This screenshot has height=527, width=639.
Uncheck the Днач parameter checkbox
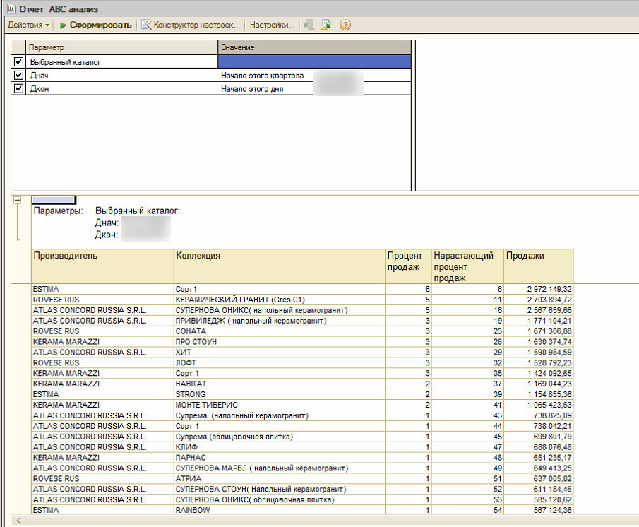(x=19, y=76)
